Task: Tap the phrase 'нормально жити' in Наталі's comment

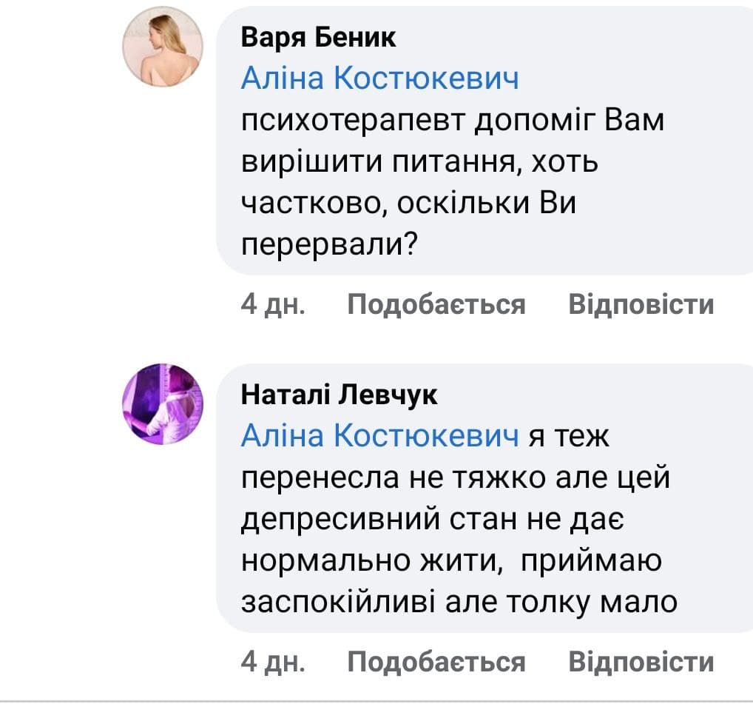Action: click(x=368, y=561)
